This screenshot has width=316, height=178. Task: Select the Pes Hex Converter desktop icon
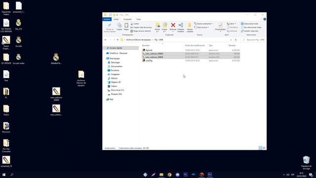click(x=6, y=145)
